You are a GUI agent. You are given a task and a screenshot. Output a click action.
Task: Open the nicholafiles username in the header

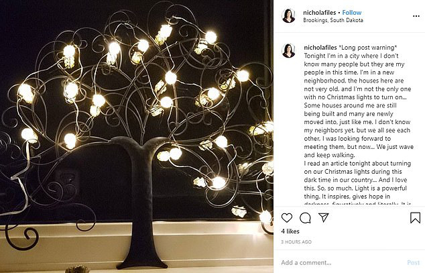(x=319, y=13)
